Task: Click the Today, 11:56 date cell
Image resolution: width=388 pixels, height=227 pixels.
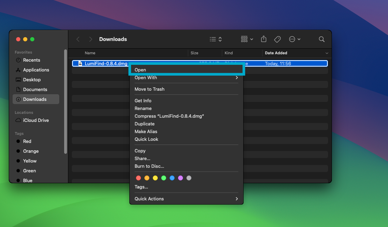Action: 278,63
